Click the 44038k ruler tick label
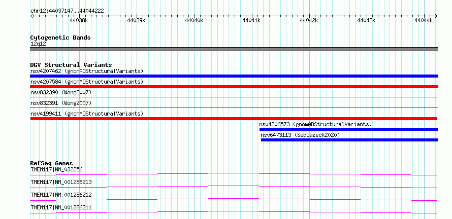452x219 pixels. click(79, 20)
